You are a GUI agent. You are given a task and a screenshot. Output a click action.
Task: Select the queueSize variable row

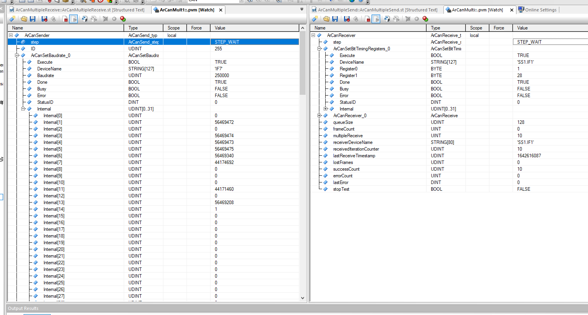tap(449, 122)
